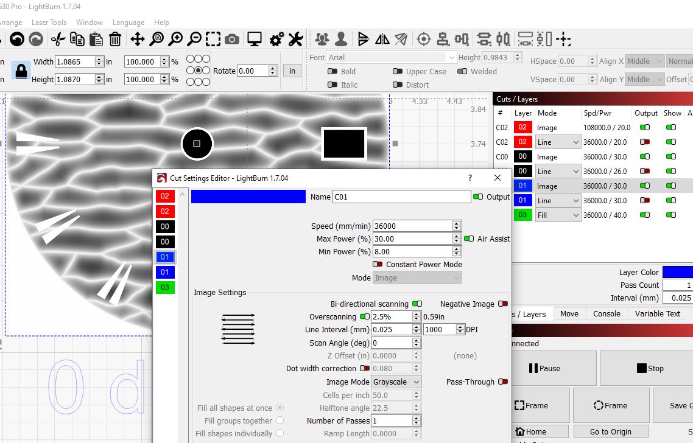Click the Layer Color blue swatch
The height and width of the screenshot is (443, 693).
[x=678, y=272]
